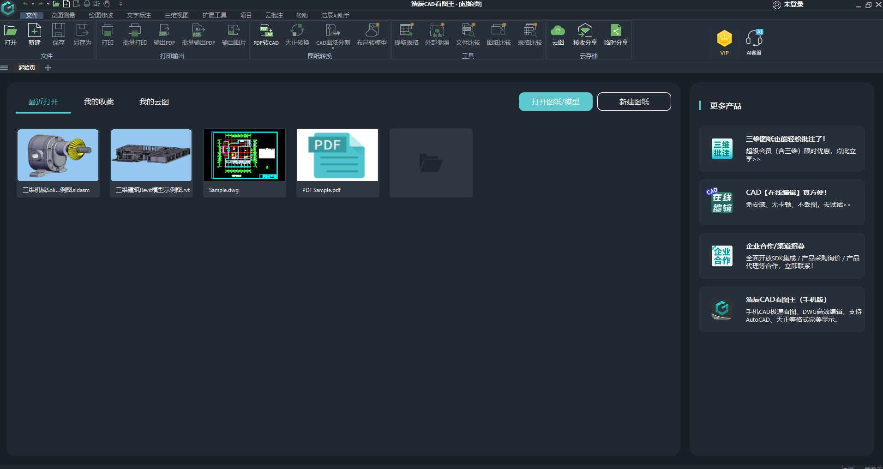Open the PDF Sample.pdf thumbnail
This screenshot has width=883, height=469.
tap(338, 163)
